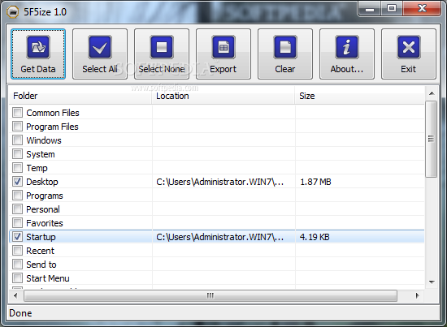Click the 1.87 MB size value
Viewport: 447px width, 327px height.
[315, 182]
